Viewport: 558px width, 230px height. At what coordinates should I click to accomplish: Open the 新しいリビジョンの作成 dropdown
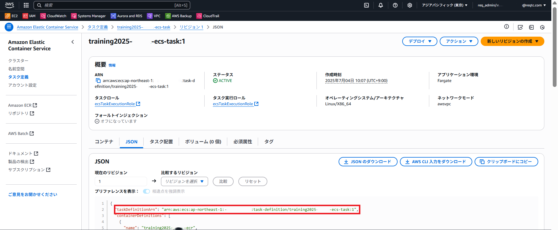point(512,41)
